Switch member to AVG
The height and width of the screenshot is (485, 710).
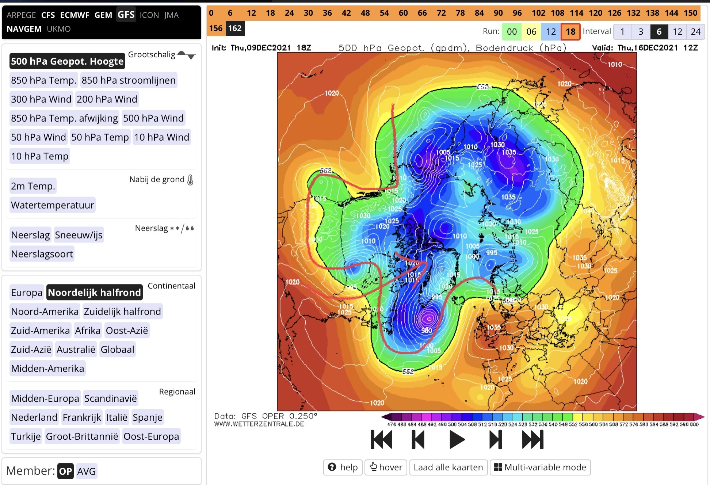click(x=87, y=471)
